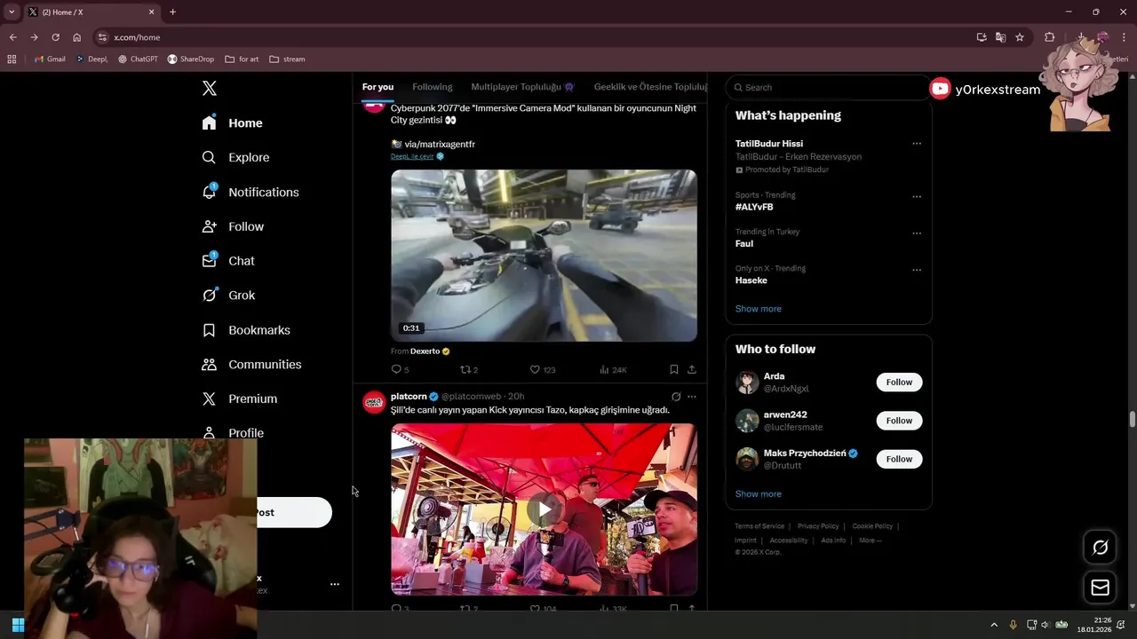Switch to Geeklik ve Ötesine tab
The image size is (1137, 639).
(x=650, y=87)
